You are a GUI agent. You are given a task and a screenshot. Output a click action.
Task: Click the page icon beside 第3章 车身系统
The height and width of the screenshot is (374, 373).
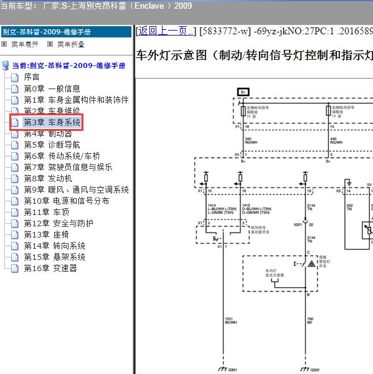tap(15, 122)
